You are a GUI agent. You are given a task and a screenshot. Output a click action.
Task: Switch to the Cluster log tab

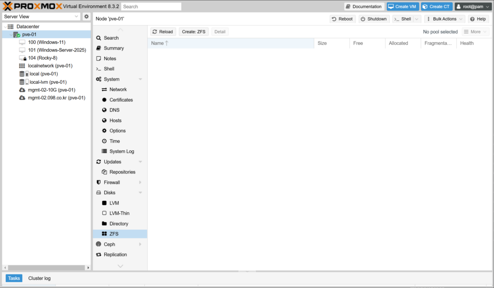(x=39, y=278)
